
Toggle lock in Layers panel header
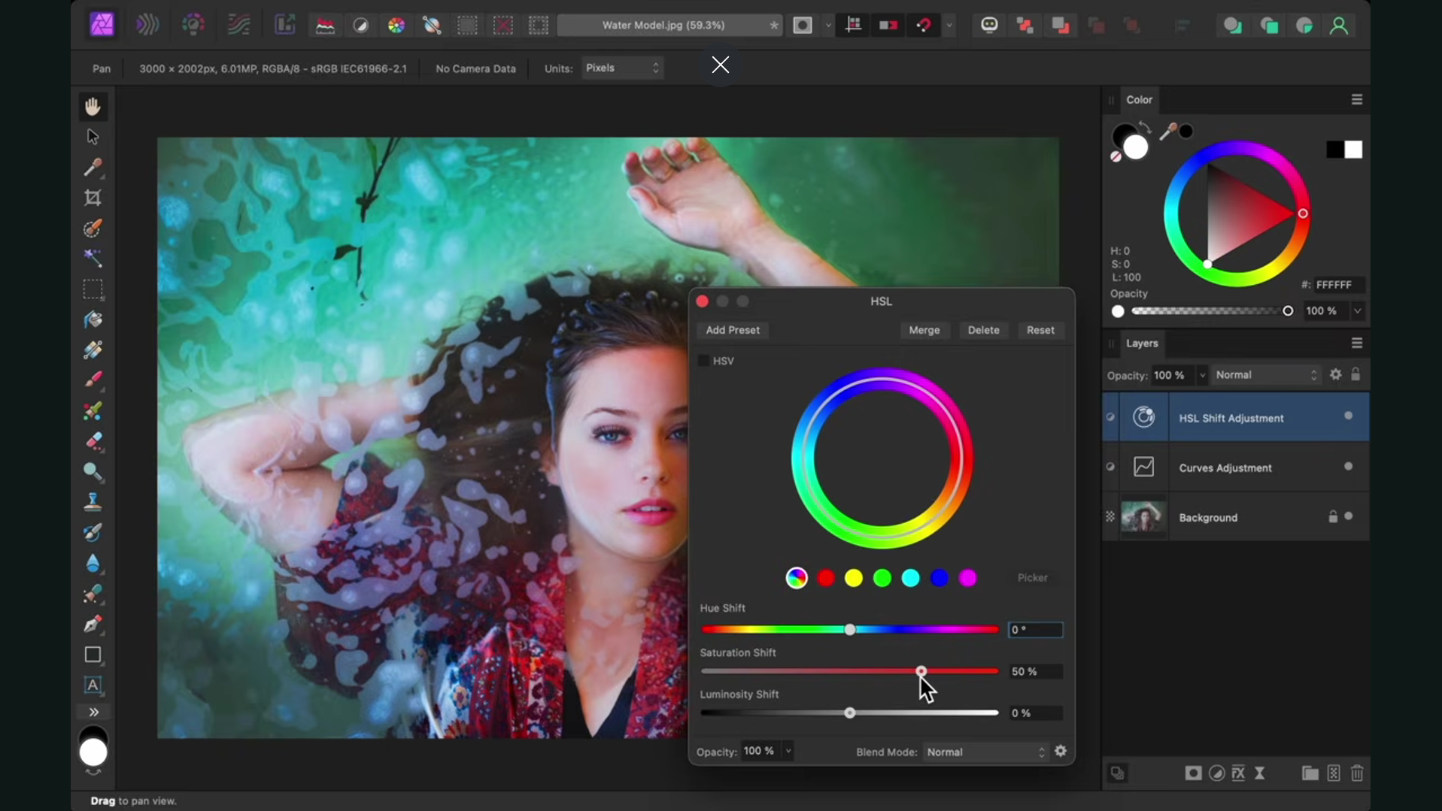(1355, 374)
